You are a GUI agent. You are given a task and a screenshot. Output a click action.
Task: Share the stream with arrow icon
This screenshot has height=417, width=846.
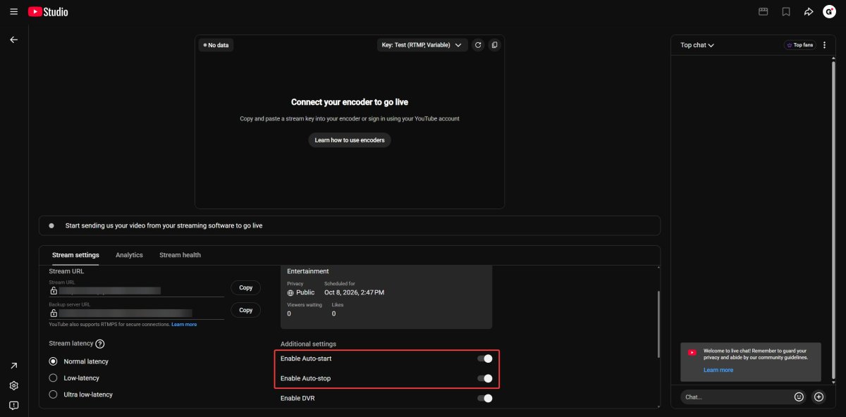(x=809, y=12)
